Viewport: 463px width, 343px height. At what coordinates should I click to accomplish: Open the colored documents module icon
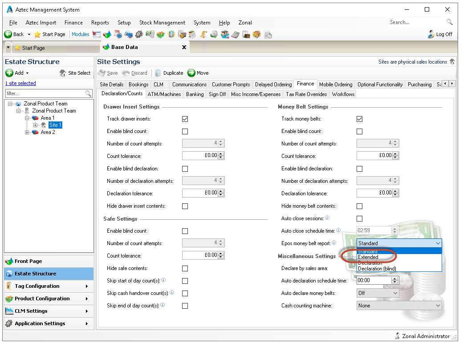click(x=192, y=35)
